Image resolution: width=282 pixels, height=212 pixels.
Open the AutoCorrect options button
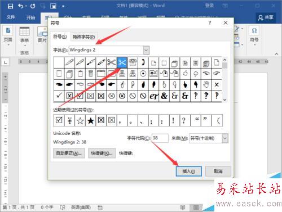point(69,153)
